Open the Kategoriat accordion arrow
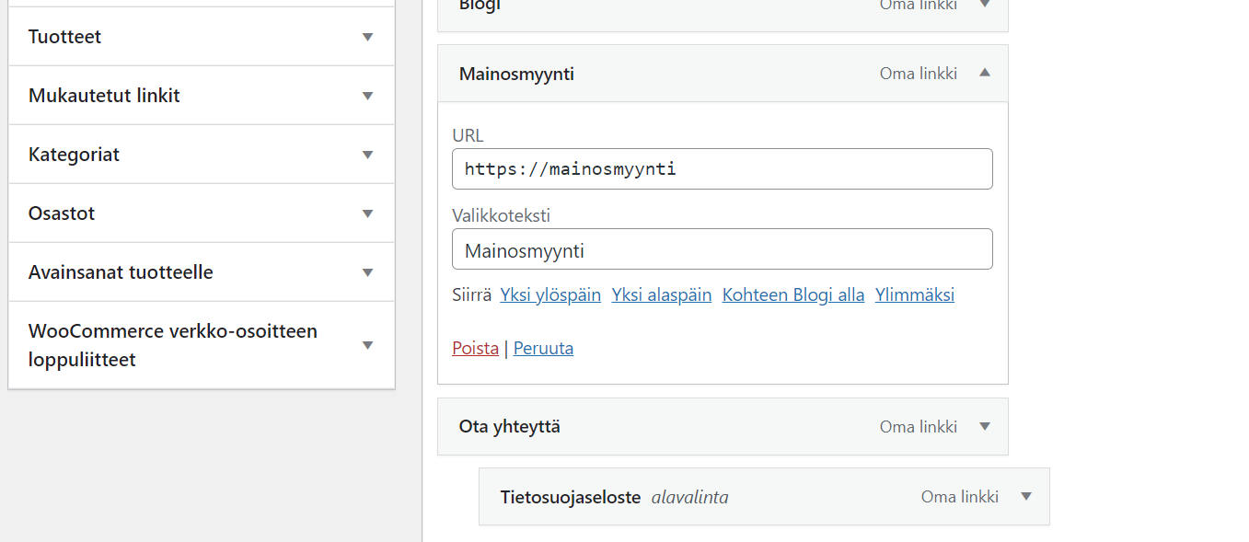Screen dimensions: 1249x542 point(368,155)
